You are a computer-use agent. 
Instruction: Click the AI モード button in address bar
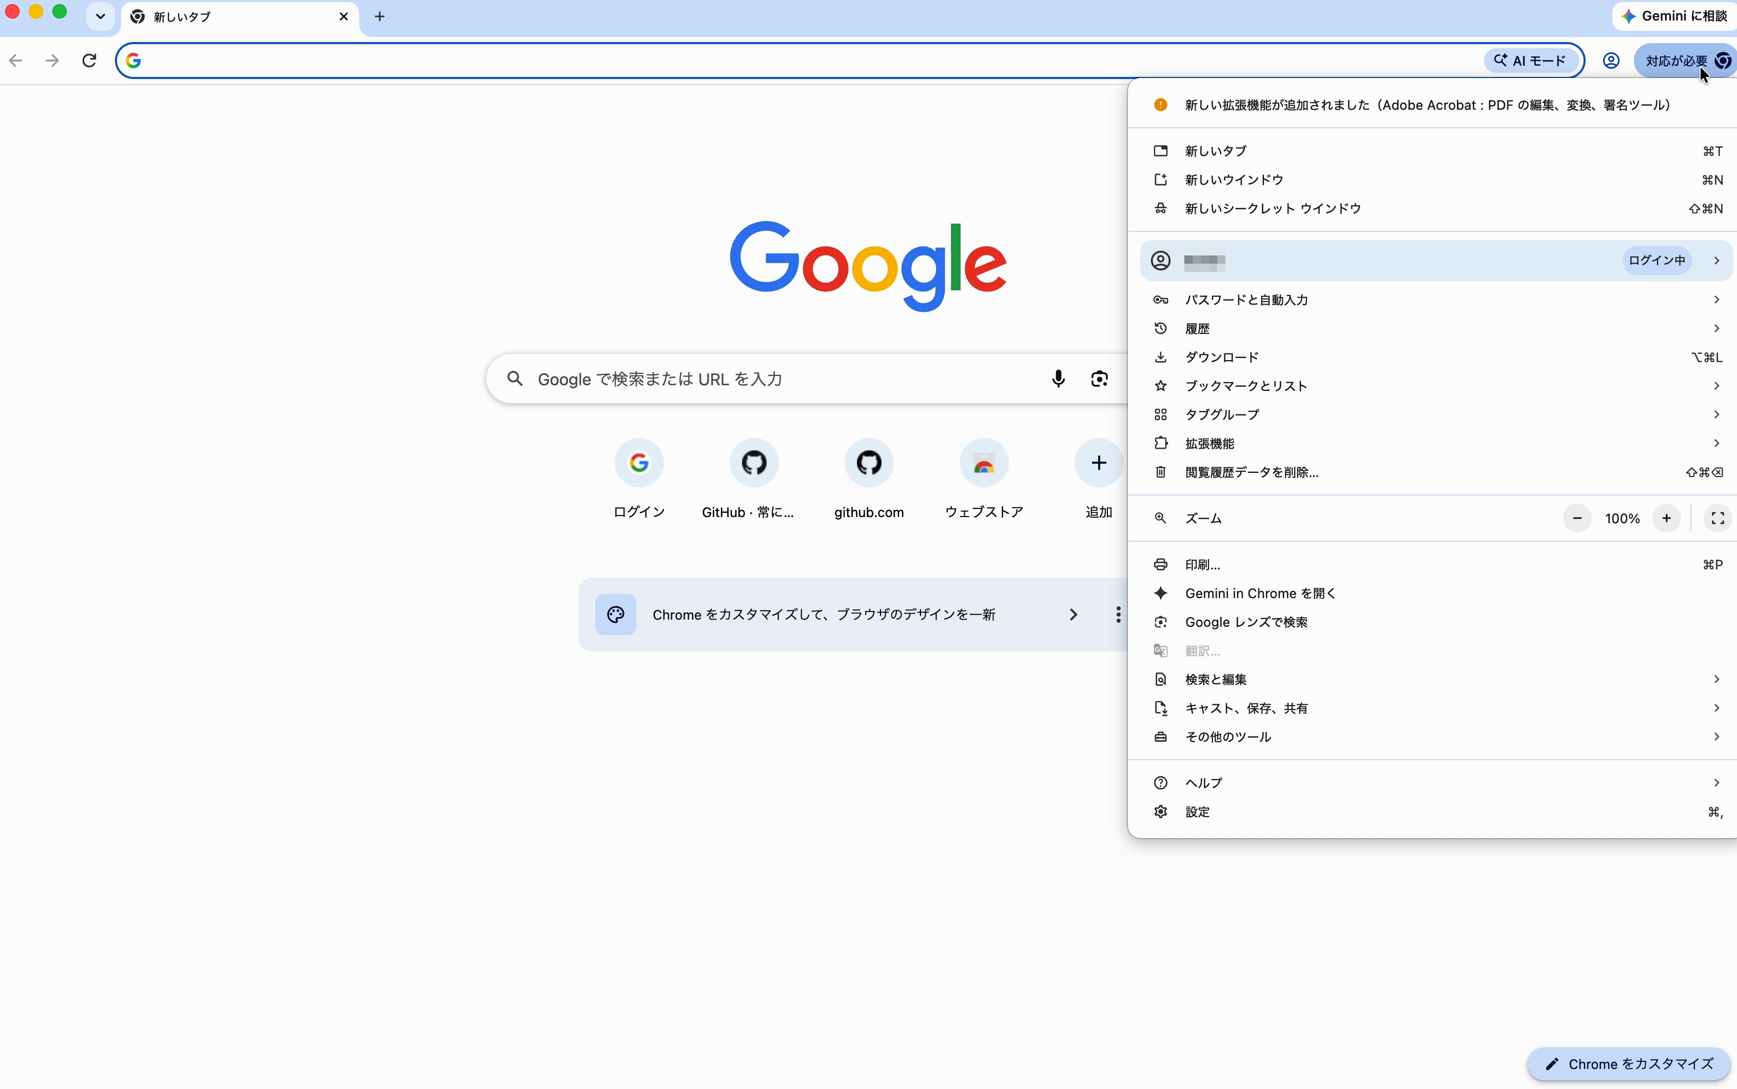(x=1532, y=61)
